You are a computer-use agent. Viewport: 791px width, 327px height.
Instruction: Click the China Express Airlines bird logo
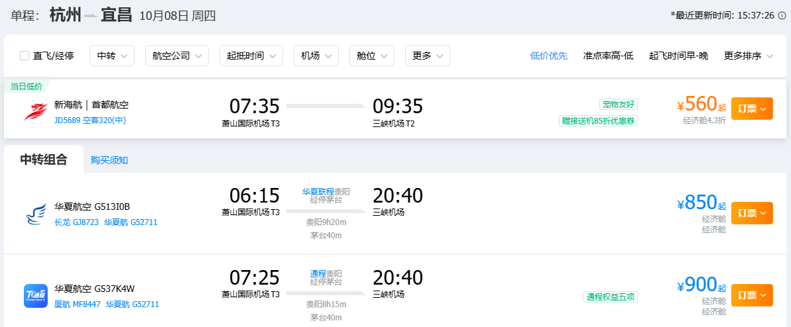36,214
